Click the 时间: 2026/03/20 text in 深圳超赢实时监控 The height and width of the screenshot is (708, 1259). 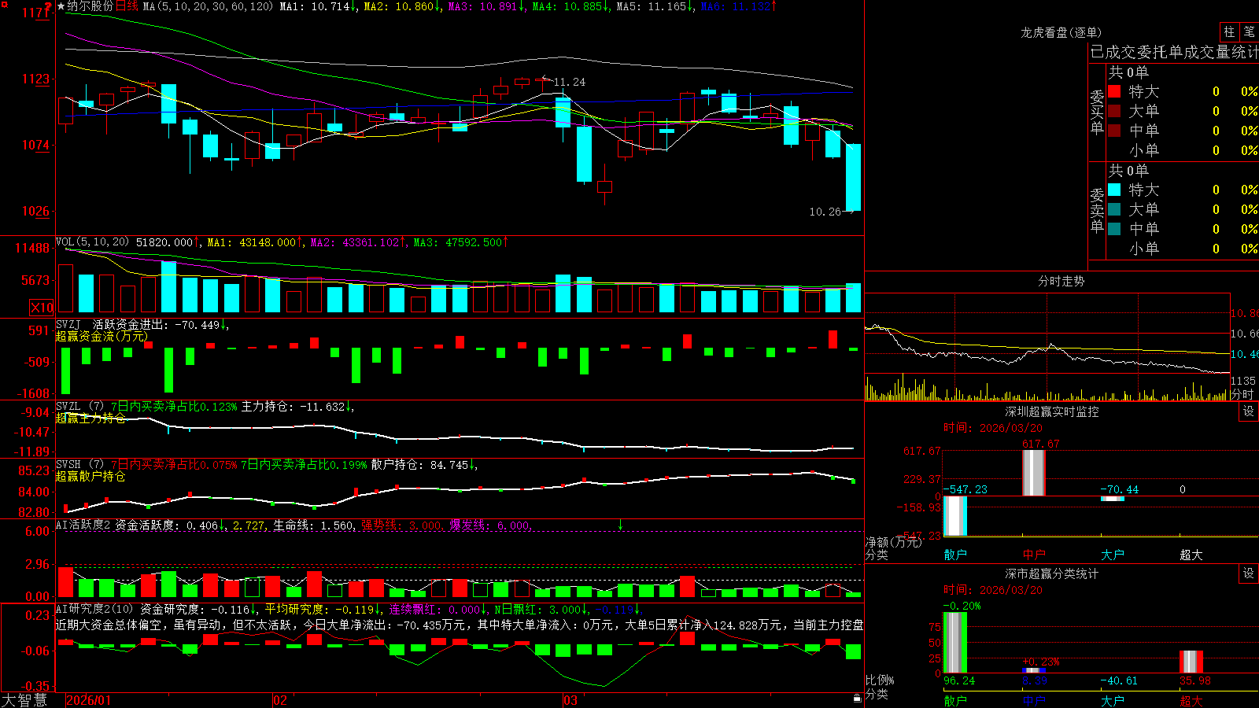[993, 428]
